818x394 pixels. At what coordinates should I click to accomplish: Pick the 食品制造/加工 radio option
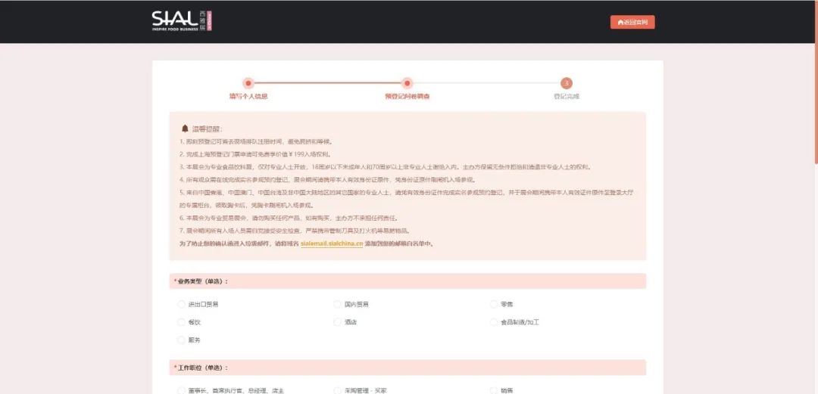(x=495, y=322)
